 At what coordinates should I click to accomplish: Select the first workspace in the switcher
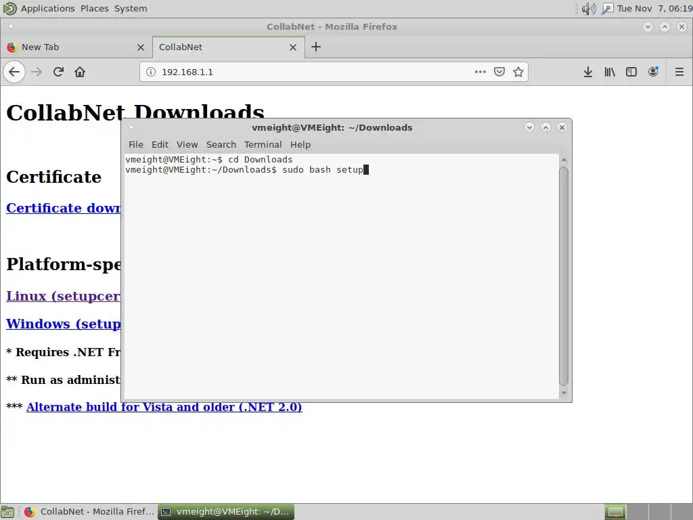tap(615, 512)
